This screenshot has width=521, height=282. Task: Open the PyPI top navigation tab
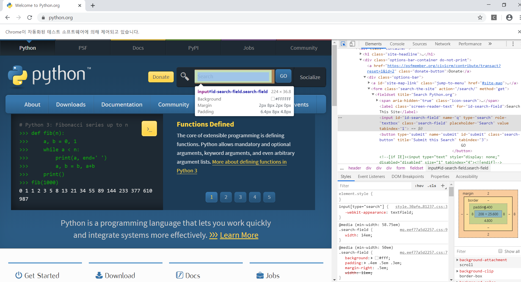pos(193,48)
